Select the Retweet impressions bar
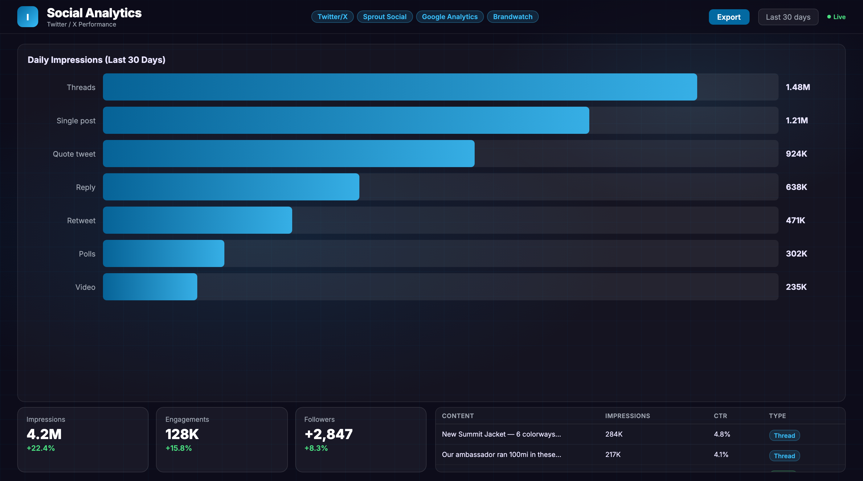The image size is (863, 481). pyautogui.click(x=197, y=220)
